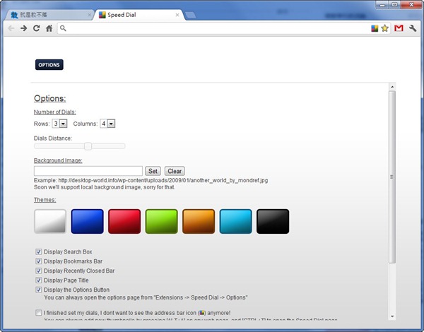
Task: Uncheck Display the Options Button
Action: (39, 290)
